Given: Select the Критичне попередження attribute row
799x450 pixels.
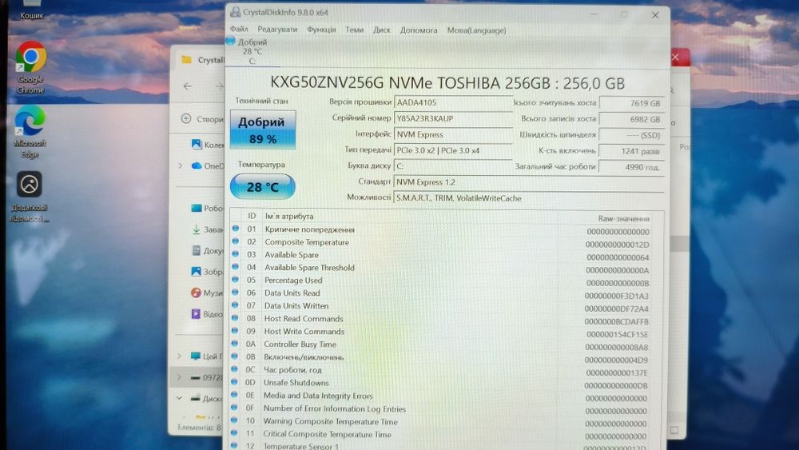Looking at the screenshot, I should [x=441, y=230].
